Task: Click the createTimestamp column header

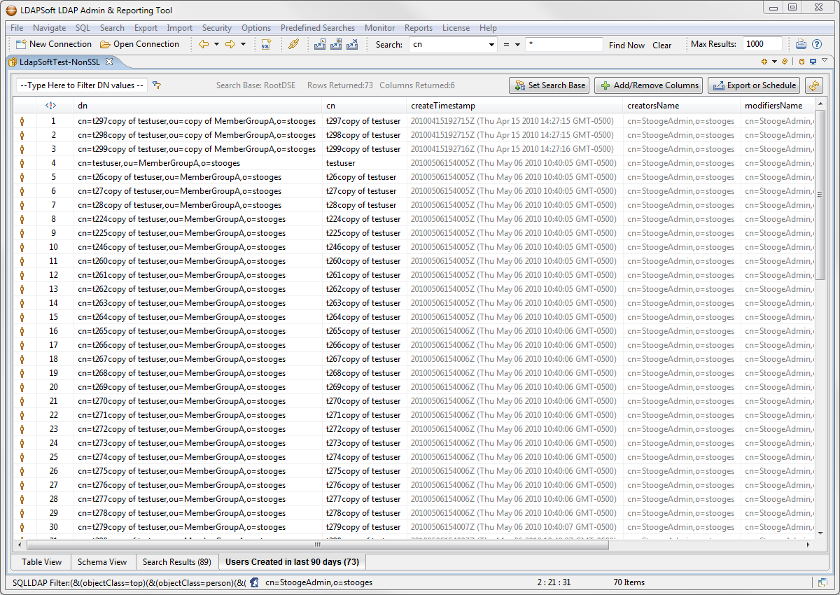Action: 442,105
